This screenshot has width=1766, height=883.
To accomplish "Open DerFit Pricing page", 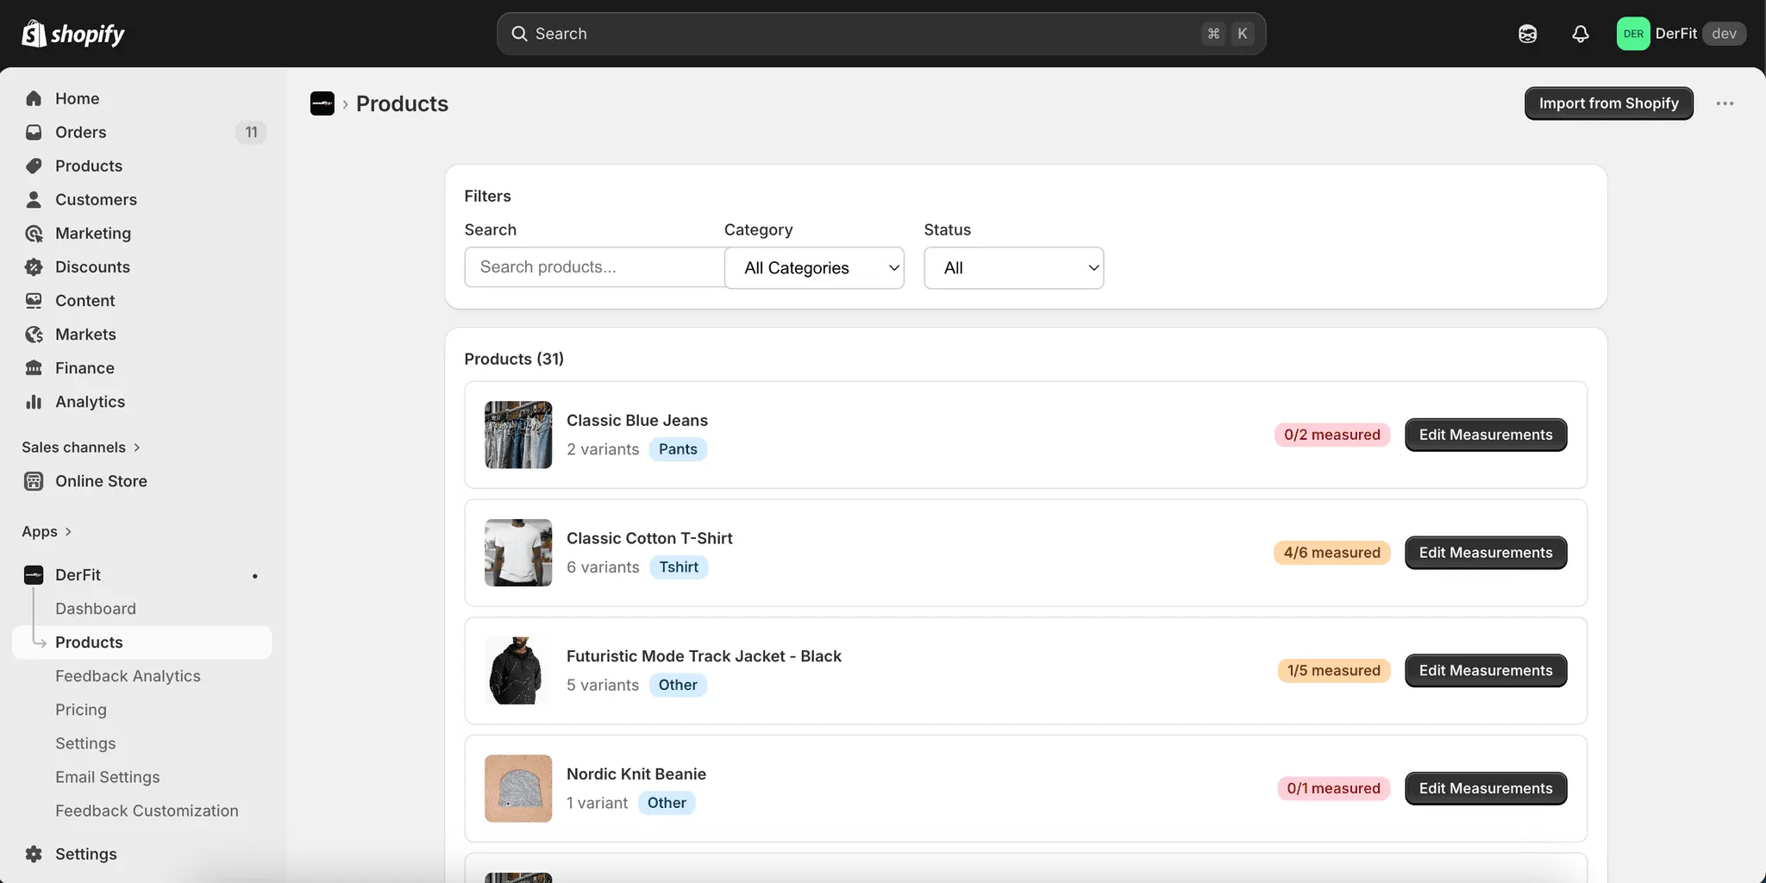I will 81,710.
